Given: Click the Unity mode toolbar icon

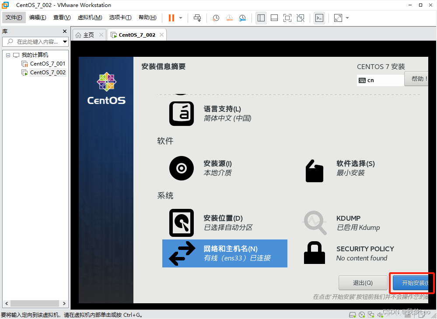Looking at the screenshot, I should 301,18.
